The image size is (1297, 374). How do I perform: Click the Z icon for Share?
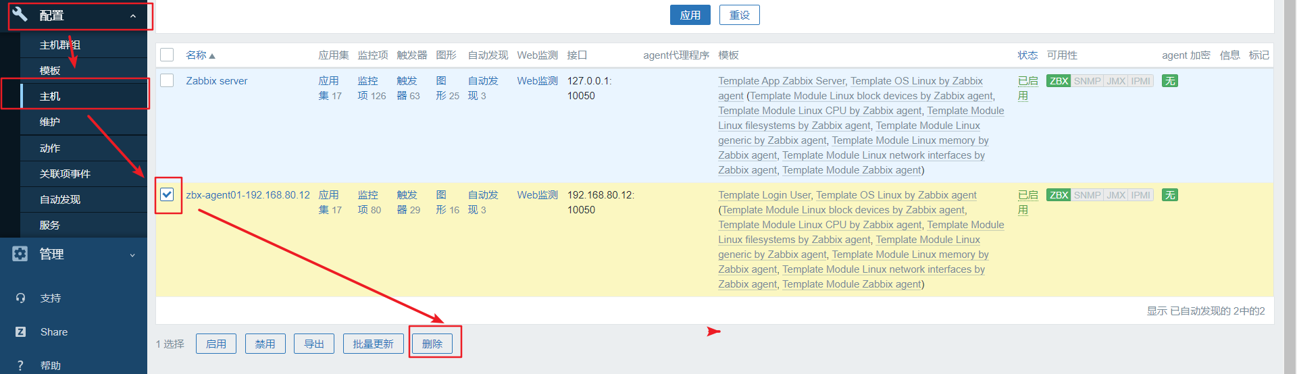(20, 331)
